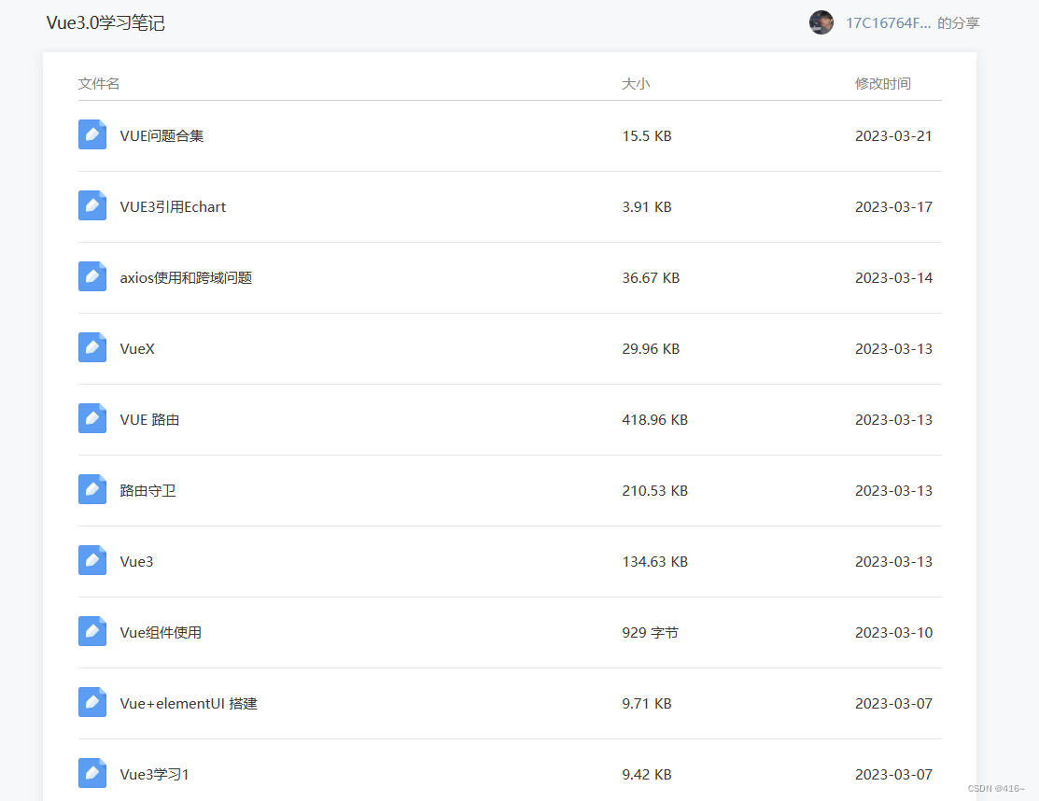
Task: Click the date 2023-03-14
Action: coord(893,277)
